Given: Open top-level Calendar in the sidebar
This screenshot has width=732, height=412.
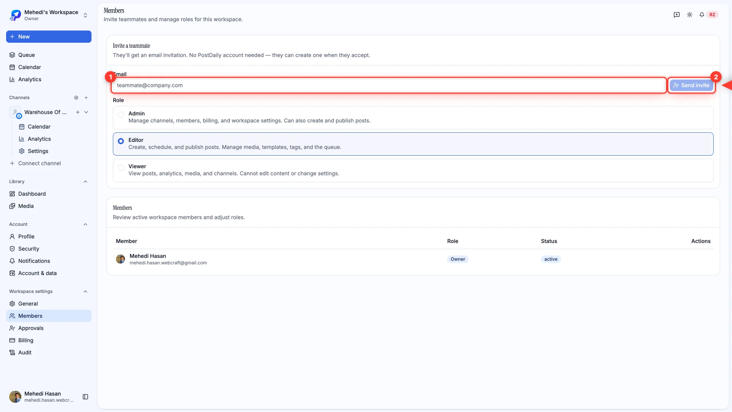Looking at the screenshot, I should 49,67.
